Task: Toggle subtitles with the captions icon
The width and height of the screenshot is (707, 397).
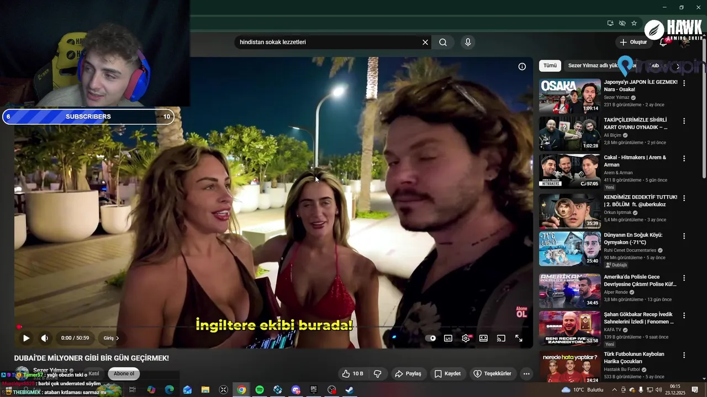Action: click(448, 338)
